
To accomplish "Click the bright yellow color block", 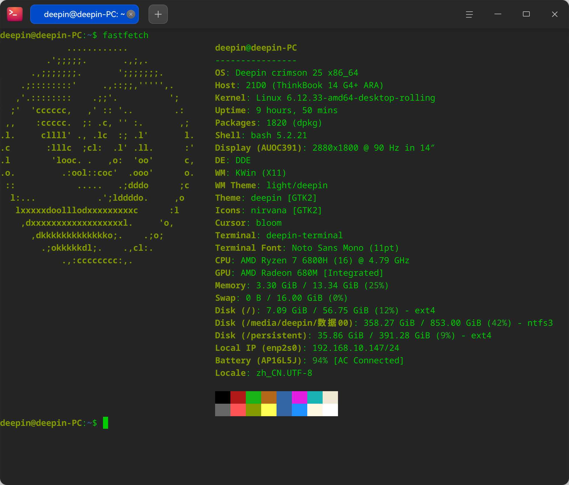I will tap(269, 410).
